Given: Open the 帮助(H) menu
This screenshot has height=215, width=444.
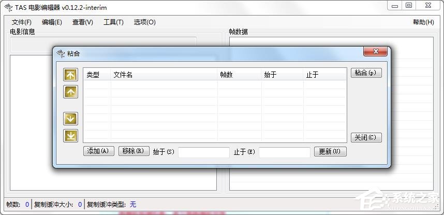Looking at the screenshot, I should [x=423, y=22].
